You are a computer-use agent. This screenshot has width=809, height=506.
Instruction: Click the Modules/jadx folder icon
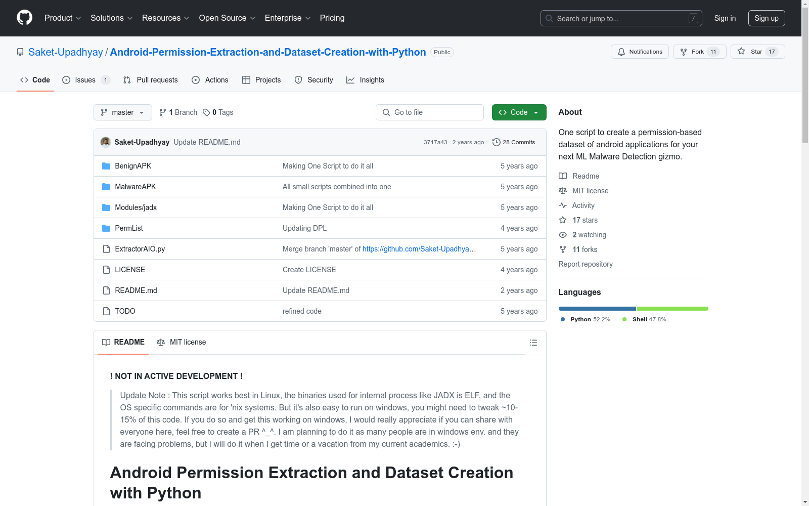point(106,207)
